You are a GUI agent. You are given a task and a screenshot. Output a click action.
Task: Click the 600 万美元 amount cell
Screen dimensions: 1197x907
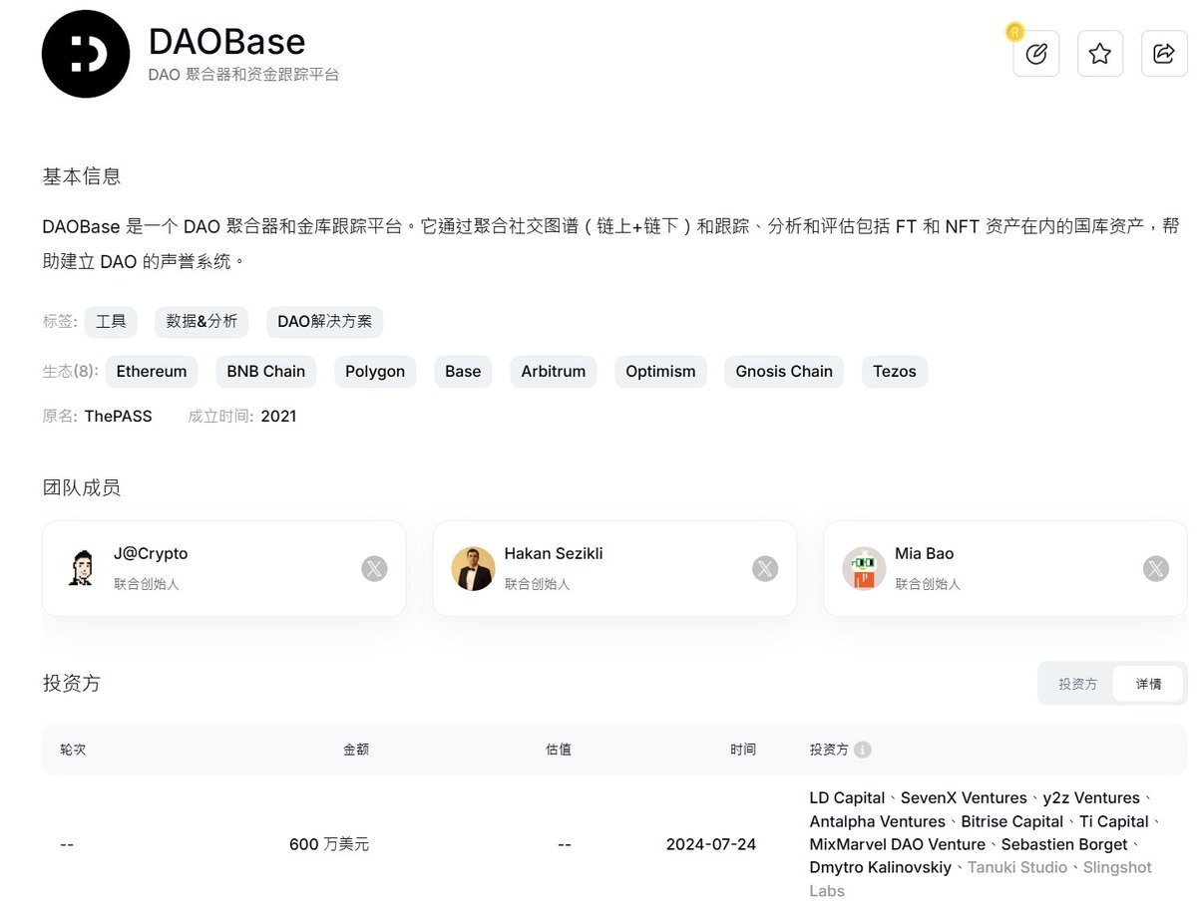(x=329, y=844)
